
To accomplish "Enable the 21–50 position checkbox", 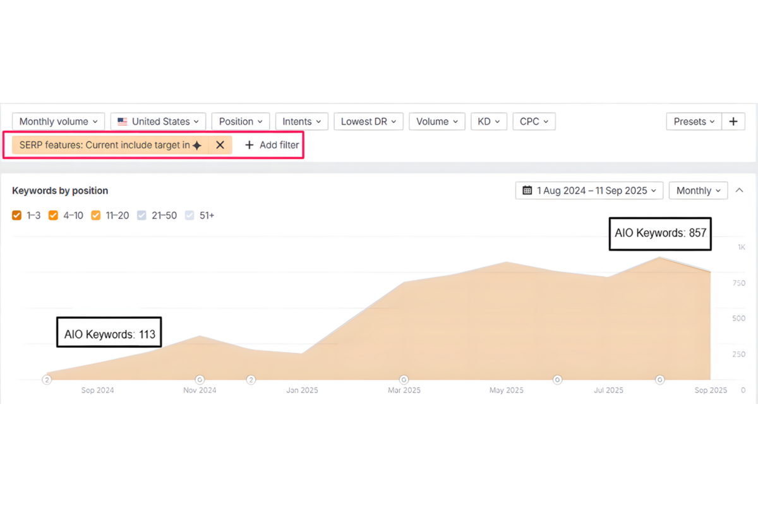I will pos(141,216).
